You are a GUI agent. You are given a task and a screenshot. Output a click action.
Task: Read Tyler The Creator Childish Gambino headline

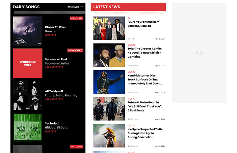coord(145,53)
